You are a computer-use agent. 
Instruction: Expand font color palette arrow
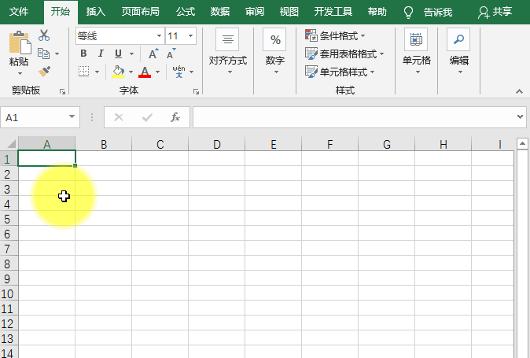(157, 72)
